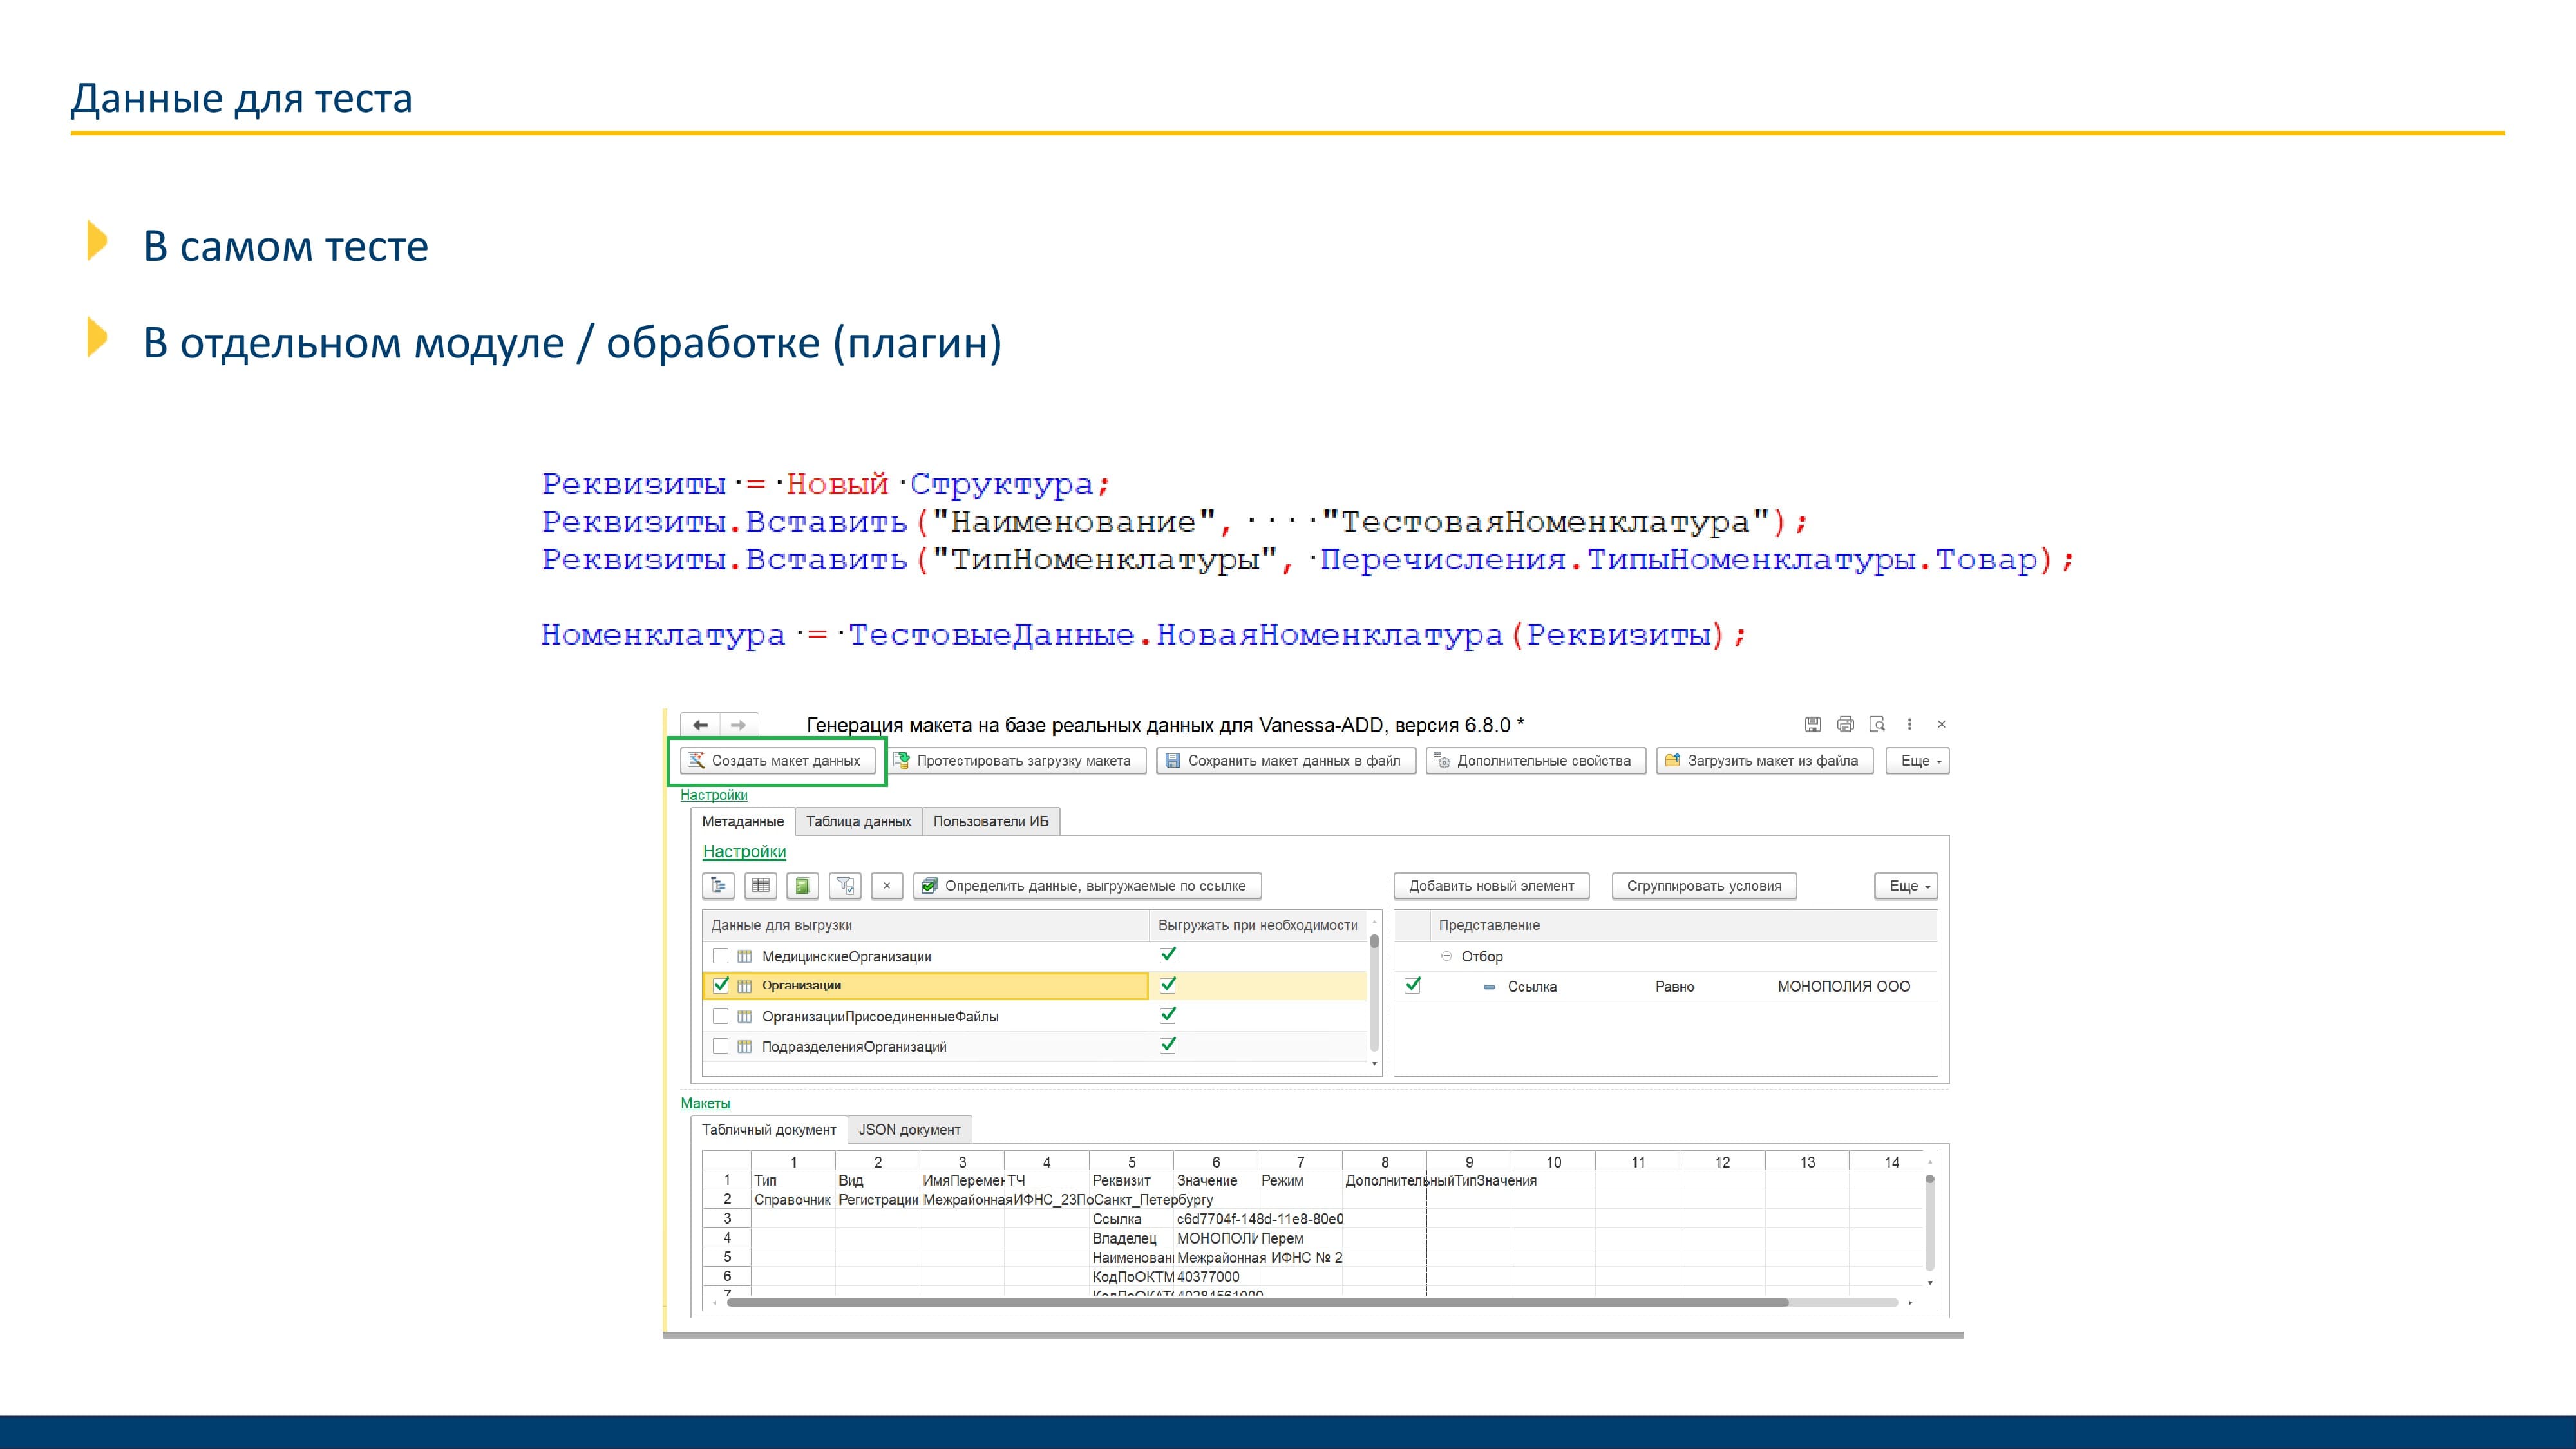Open the top toolbar Еще dropdown
2576x1449 pixels.
[1917, 761]
